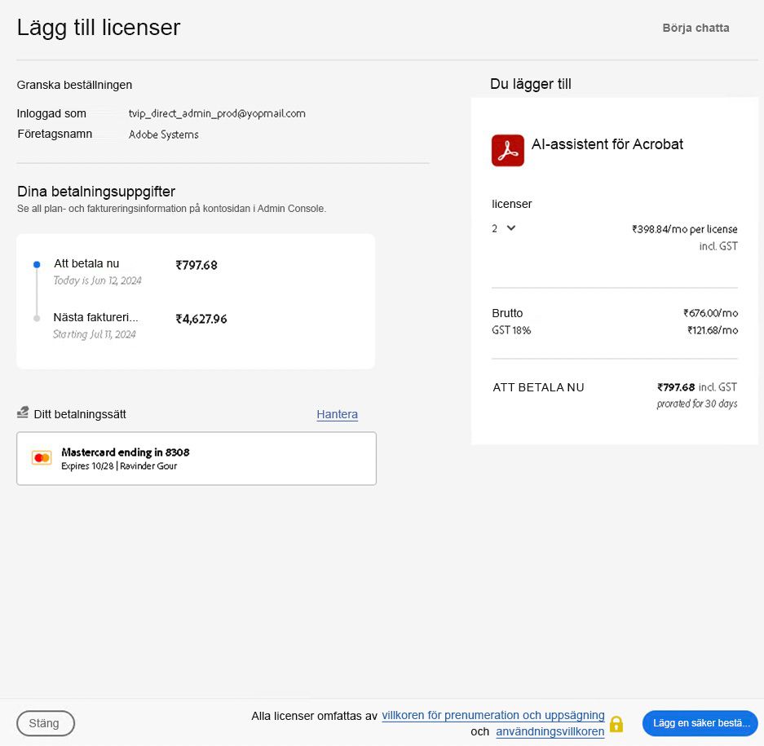Open the användningsvillkoren link
This screenshot has height=746, width=764.
[550, 731]
